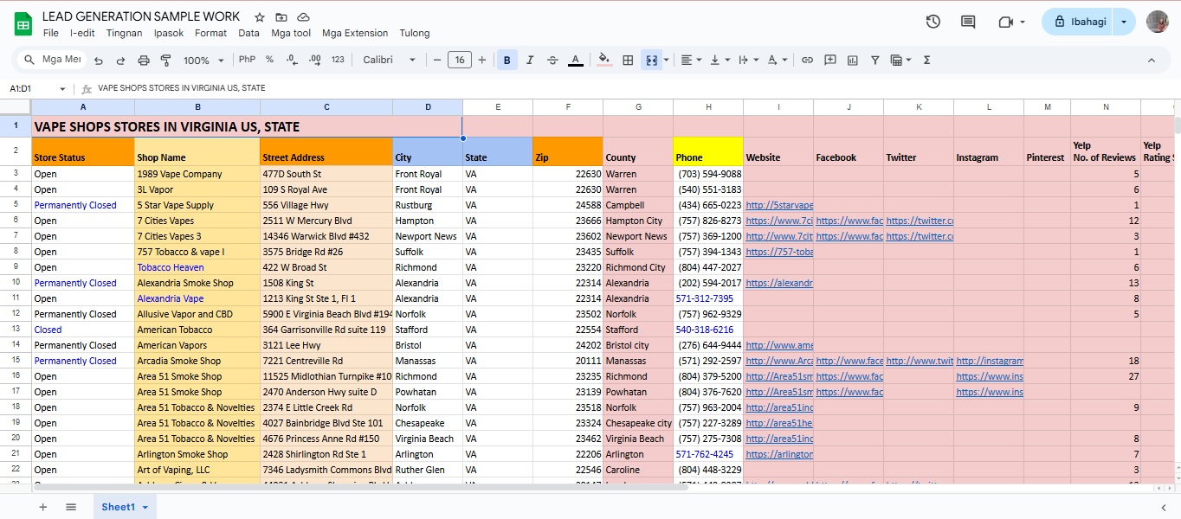Open the Calibri font dropdown
This screenshot has height=519, width=1181.
click(x=389, y=61)
